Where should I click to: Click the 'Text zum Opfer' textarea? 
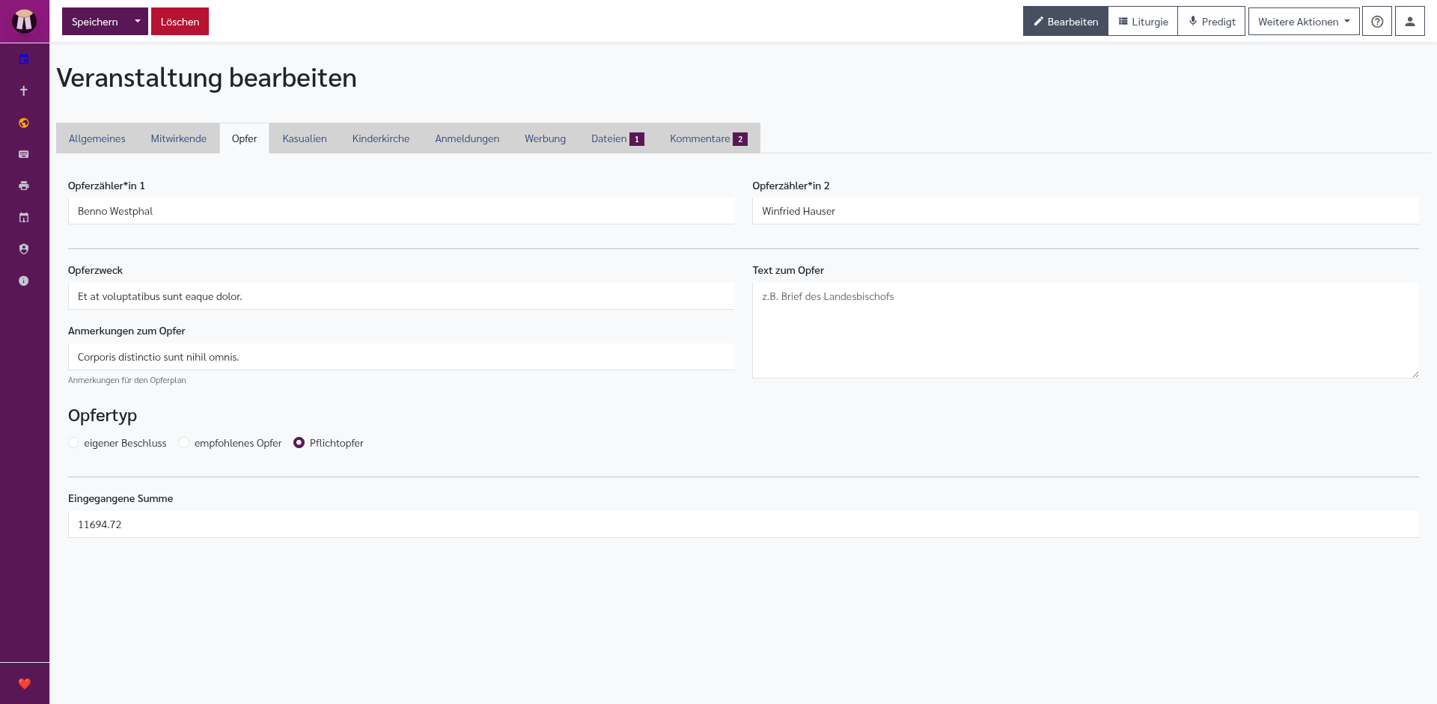coord(1085,330)
